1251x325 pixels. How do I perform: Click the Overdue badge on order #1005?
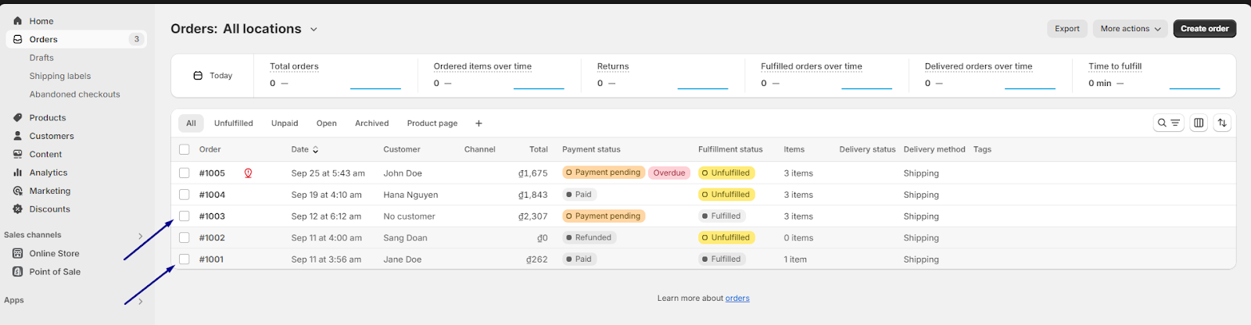click(669, 173)
